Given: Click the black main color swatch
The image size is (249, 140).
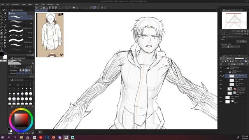Looking at the screenshot, I should [x=2, y=54].
